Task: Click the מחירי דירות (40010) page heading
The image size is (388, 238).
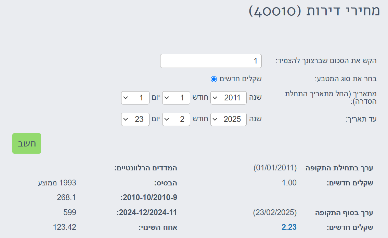Action: 314,11
